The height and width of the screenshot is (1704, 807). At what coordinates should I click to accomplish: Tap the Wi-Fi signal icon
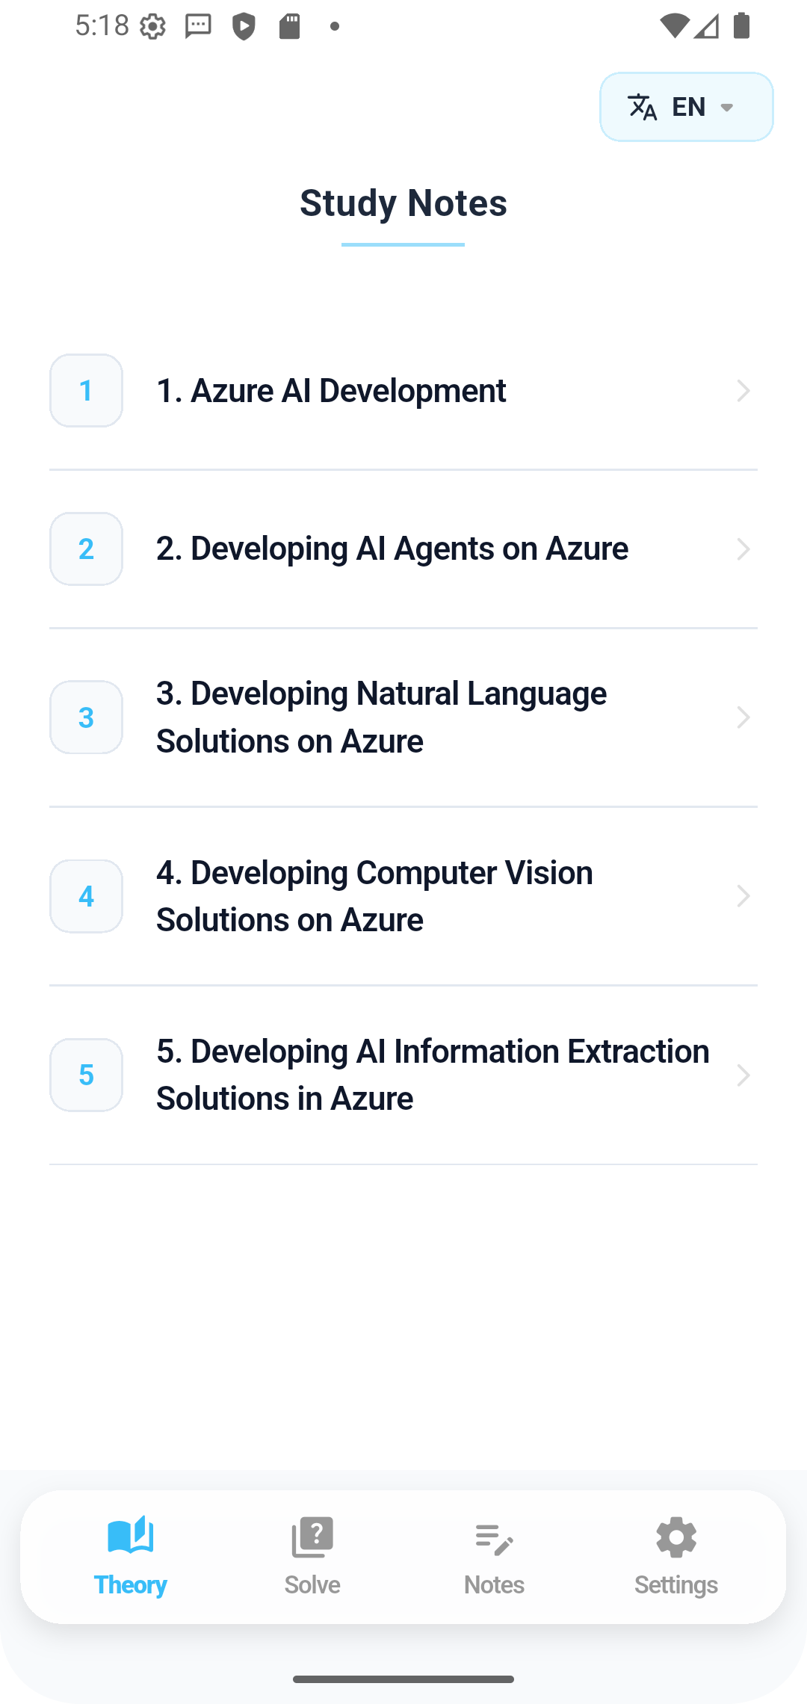point(674,26)
